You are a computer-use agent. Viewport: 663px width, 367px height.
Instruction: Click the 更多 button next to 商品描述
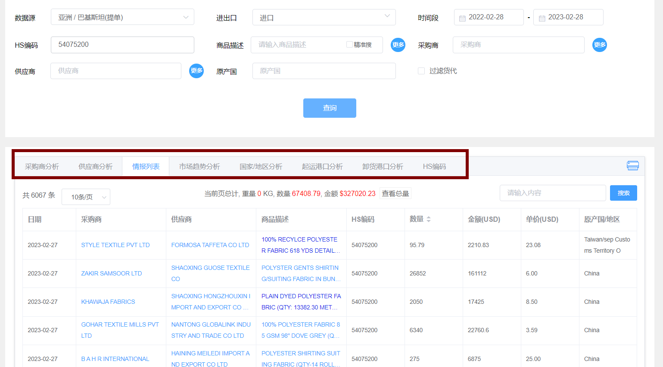[x=398, y=45]
